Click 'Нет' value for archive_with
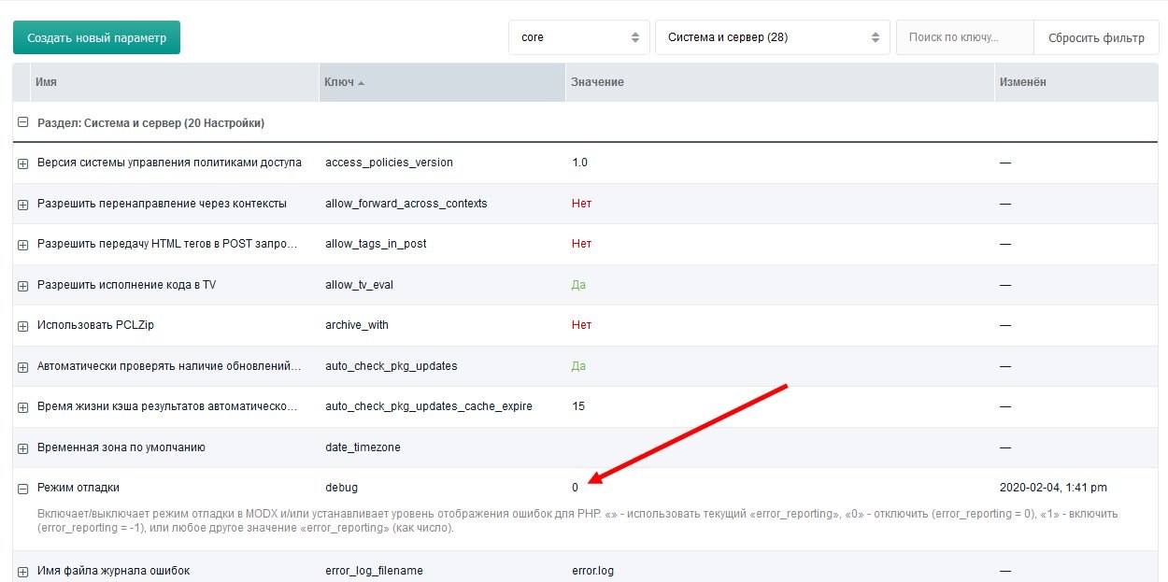The width and height of the screenshot is (1168, 582). [x=581, y=325]
